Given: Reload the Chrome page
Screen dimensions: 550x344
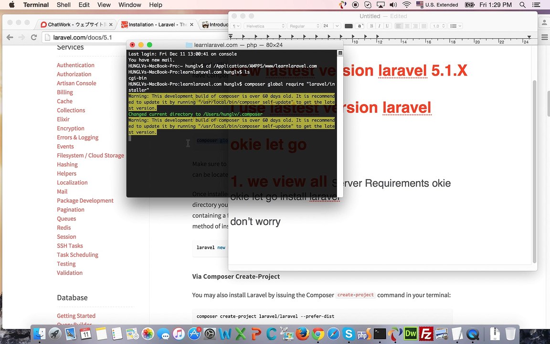Looking at the screenshot, I should coord(34,37).
